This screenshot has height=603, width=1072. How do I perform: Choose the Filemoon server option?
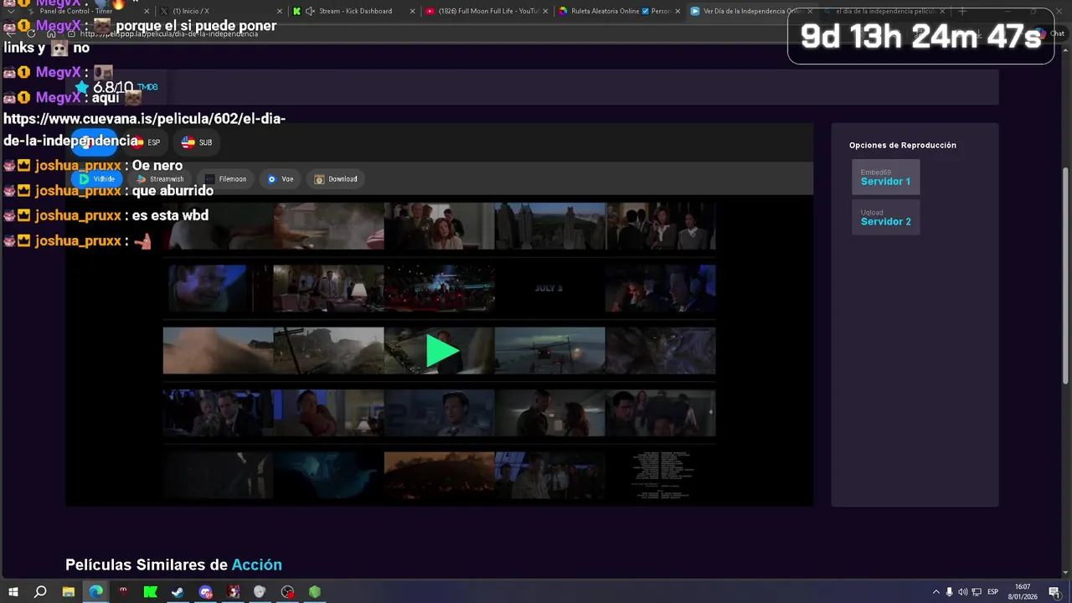(x=226, y=178)
